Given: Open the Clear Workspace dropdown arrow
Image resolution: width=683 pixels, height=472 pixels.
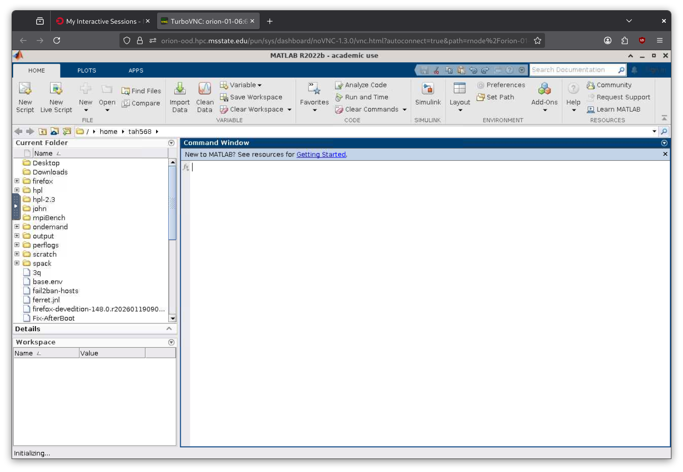Looking at the screenshot, I should point(289,110).
